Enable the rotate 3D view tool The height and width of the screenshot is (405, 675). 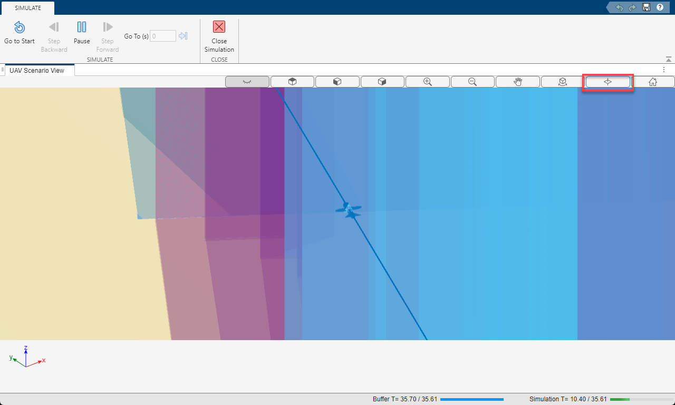point(563,82)
